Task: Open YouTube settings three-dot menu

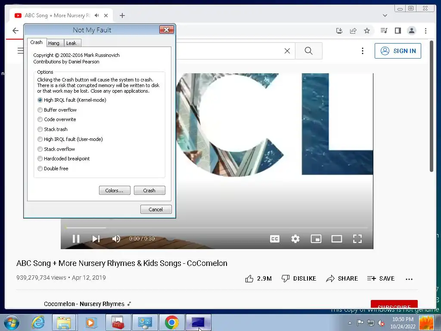Action: [x=363, y=51]
